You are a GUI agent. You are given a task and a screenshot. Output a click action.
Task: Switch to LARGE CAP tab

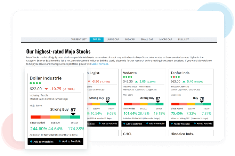pyautogui.click(x=113, y=40)
